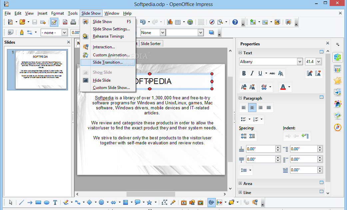Image resolution: width=347 pixels, height=210 pixels.
Task: Select the arrow Select tool
Action: point(11,202)
